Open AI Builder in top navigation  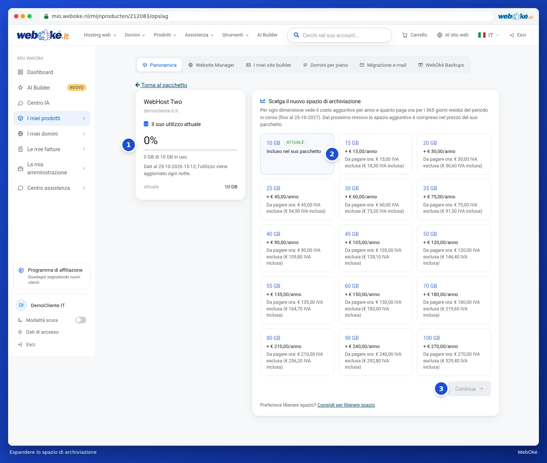(x=267, y=35)
